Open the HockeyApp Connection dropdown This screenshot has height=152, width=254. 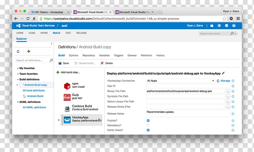point(181,81)
